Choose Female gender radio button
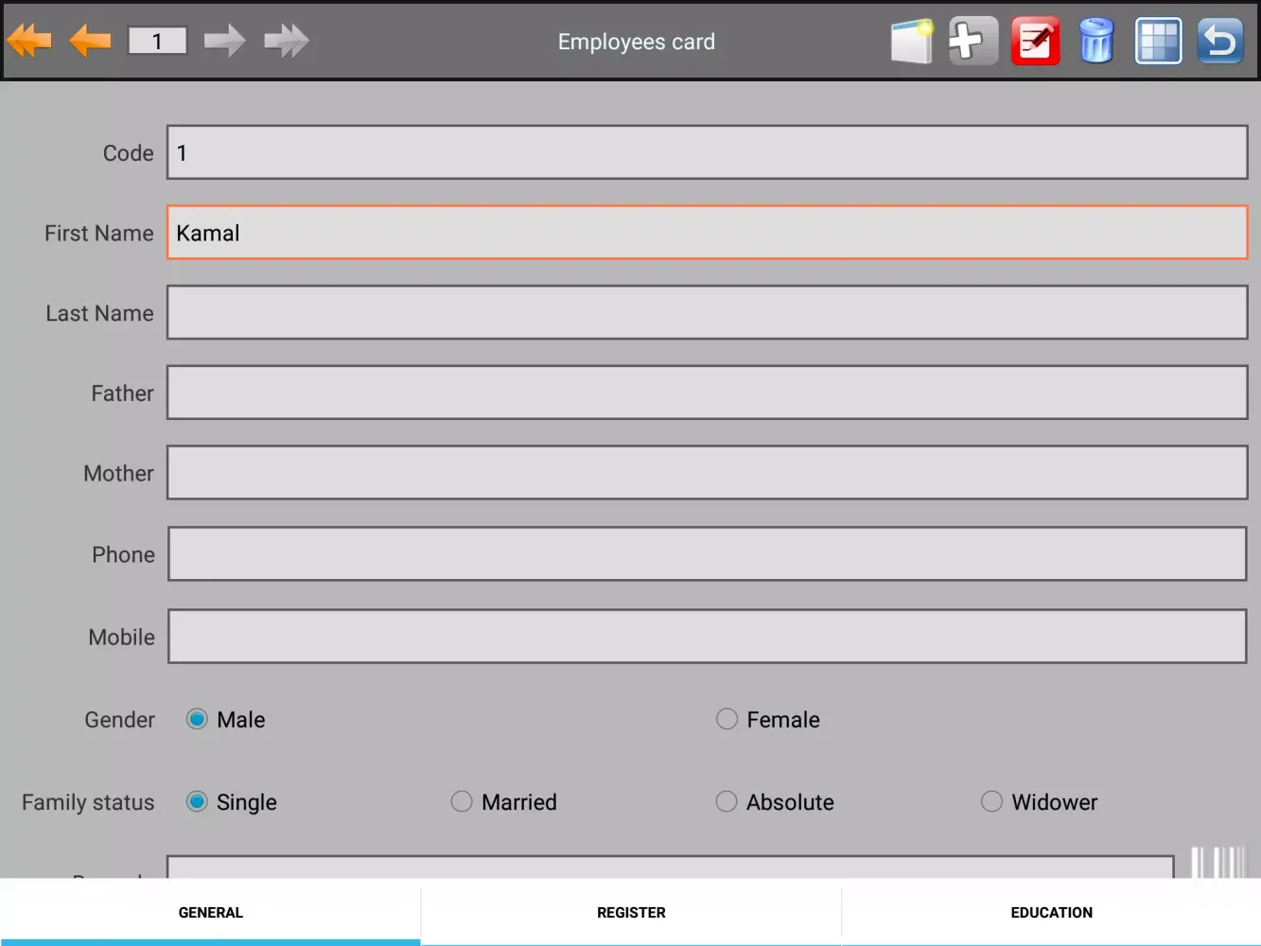The height and width of the screenshot is (946, 1261). point(727,719)
